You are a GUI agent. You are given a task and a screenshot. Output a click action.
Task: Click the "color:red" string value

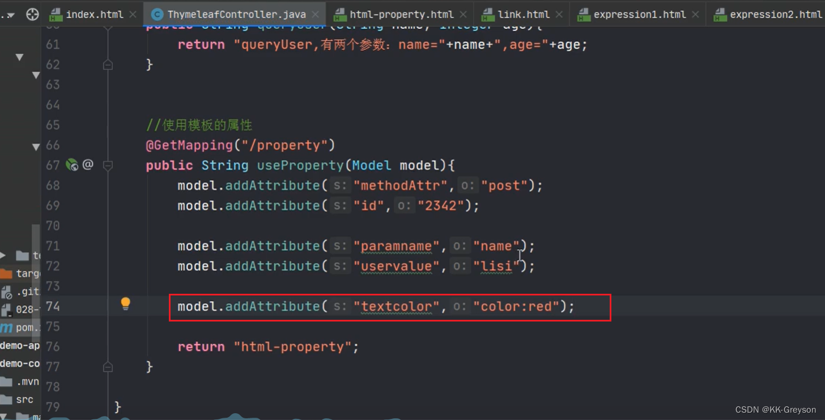(516, 306)
